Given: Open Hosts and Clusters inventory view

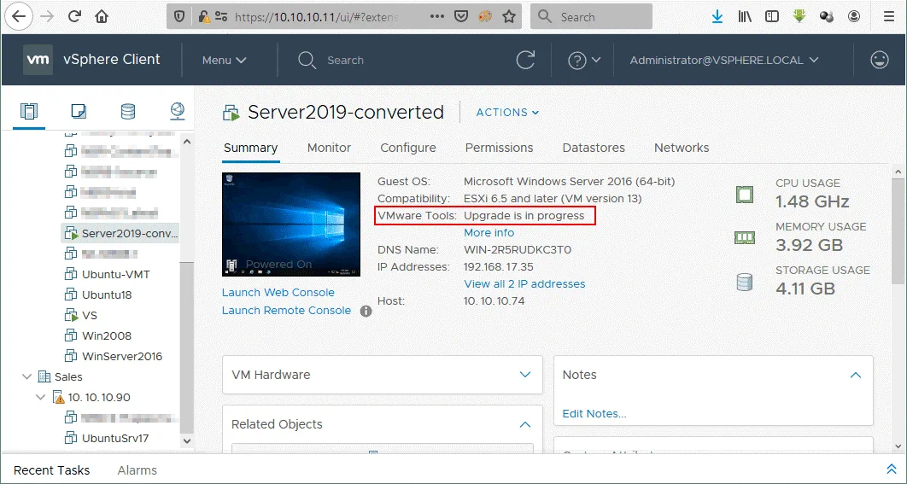Looking at the screenshot, I should (30, 111).
